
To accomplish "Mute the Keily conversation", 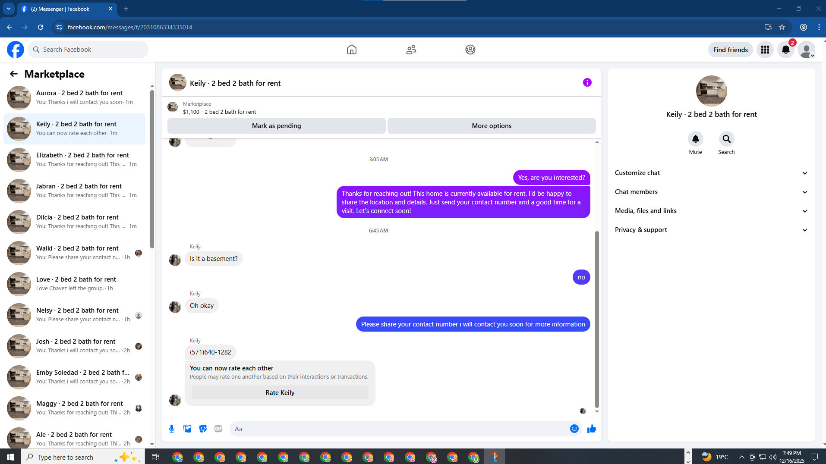I will [x=695, y=139].
